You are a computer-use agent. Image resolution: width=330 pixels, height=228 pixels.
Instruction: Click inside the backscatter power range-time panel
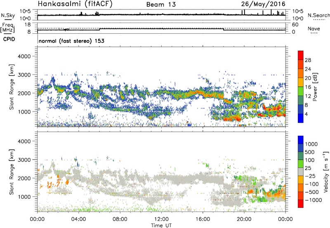(161, 87)
